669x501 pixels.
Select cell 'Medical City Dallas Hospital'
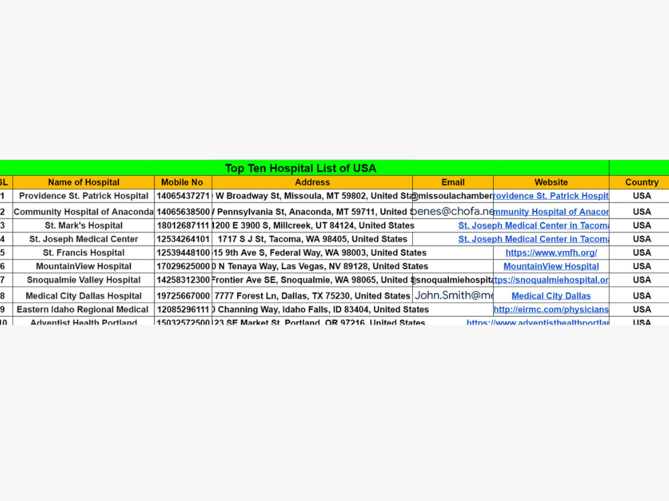84,296
